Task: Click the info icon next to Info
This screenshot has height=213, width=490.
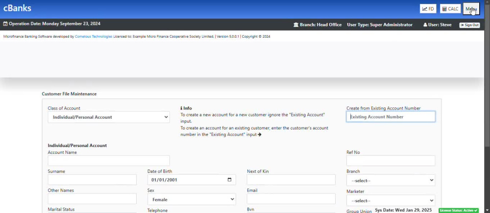Action: [181, 108]
